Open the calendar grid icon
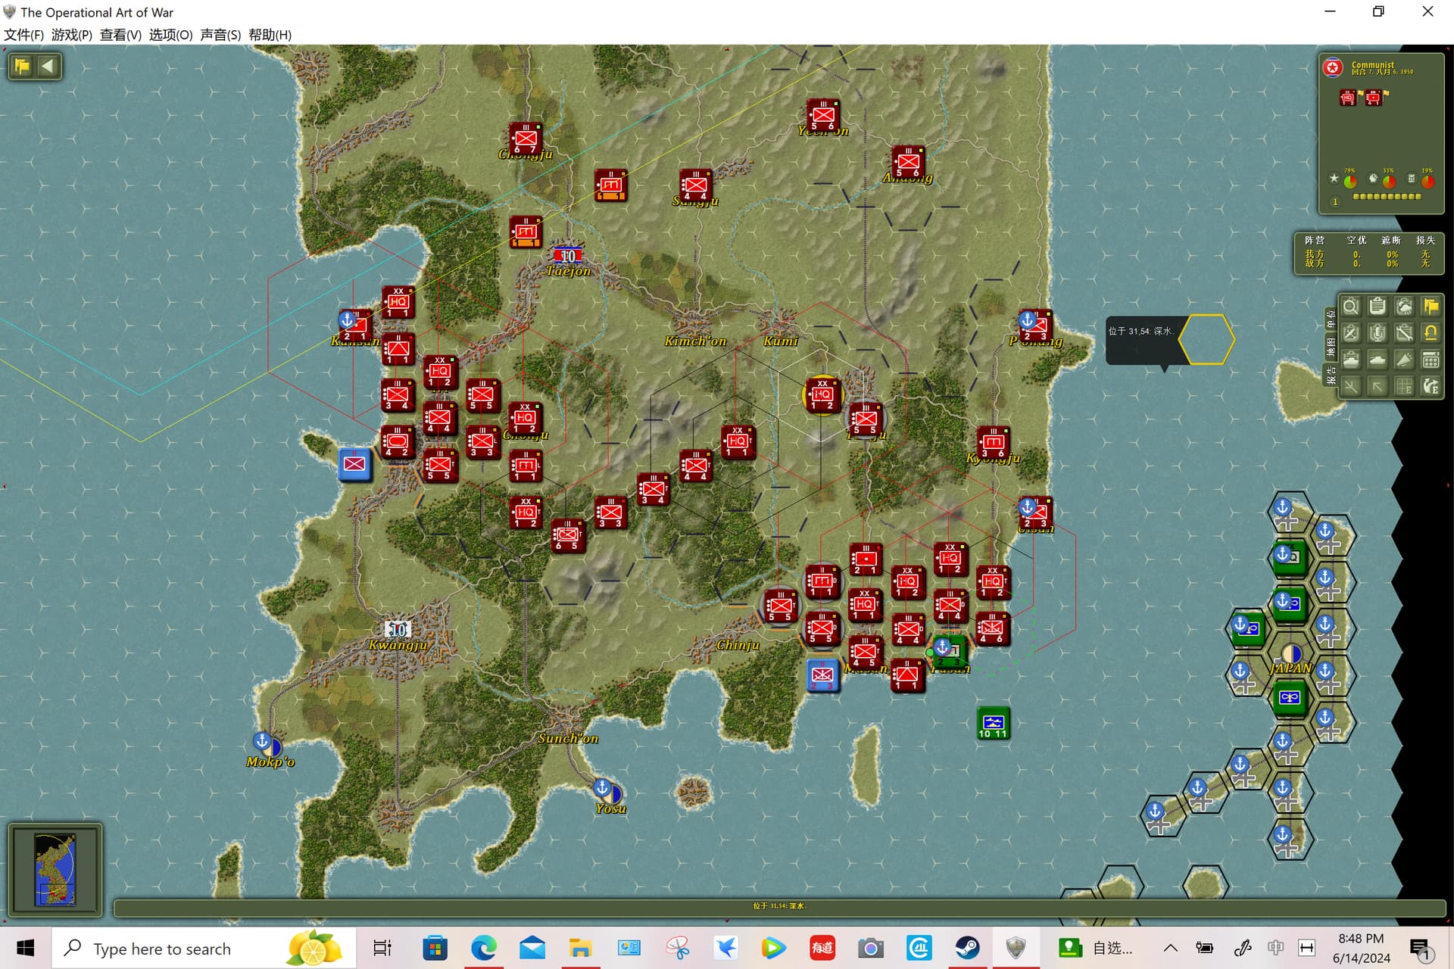Screen dimensions: 1454x969 click(1431, 360)
